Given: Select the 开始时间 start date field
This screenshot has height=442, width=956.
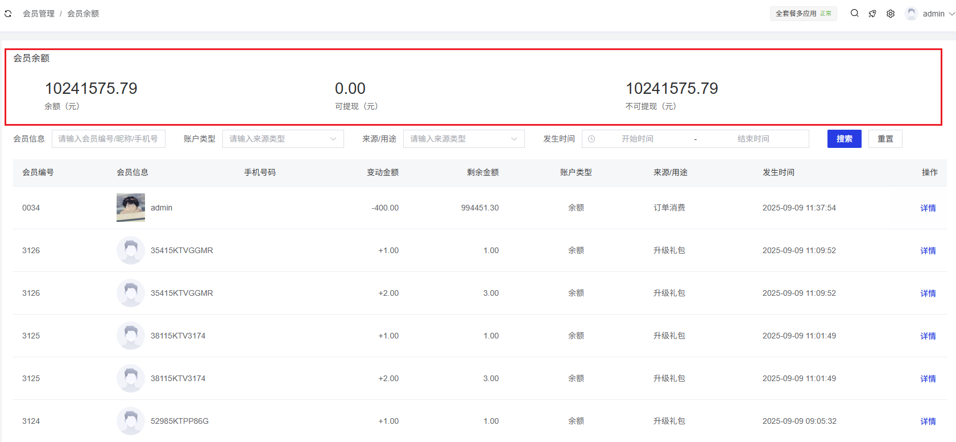Looking at the screenshot, I should click(637, 139).
